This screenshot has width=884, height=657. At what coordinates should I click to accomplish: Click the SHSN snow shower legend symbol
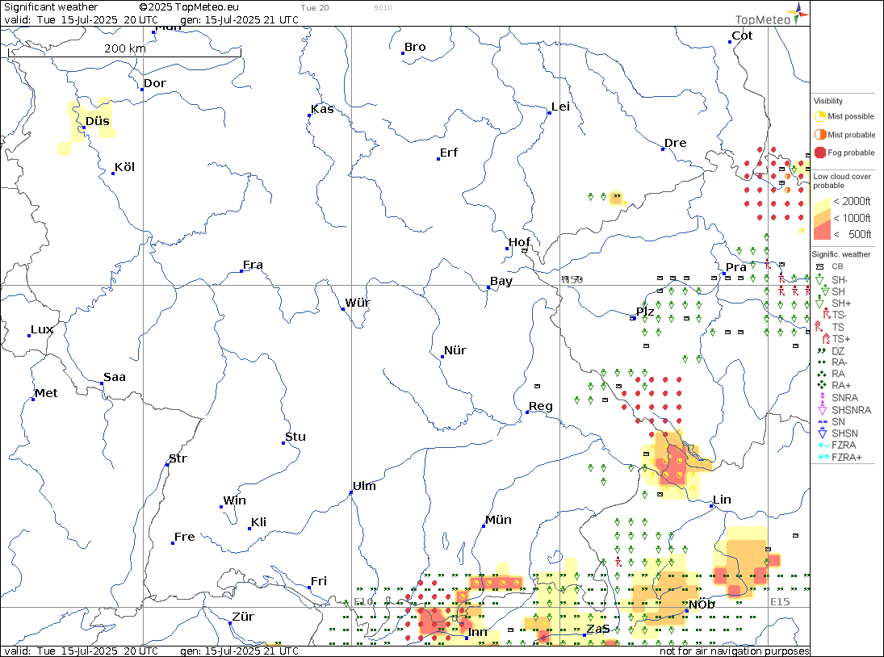click(822, 433)
